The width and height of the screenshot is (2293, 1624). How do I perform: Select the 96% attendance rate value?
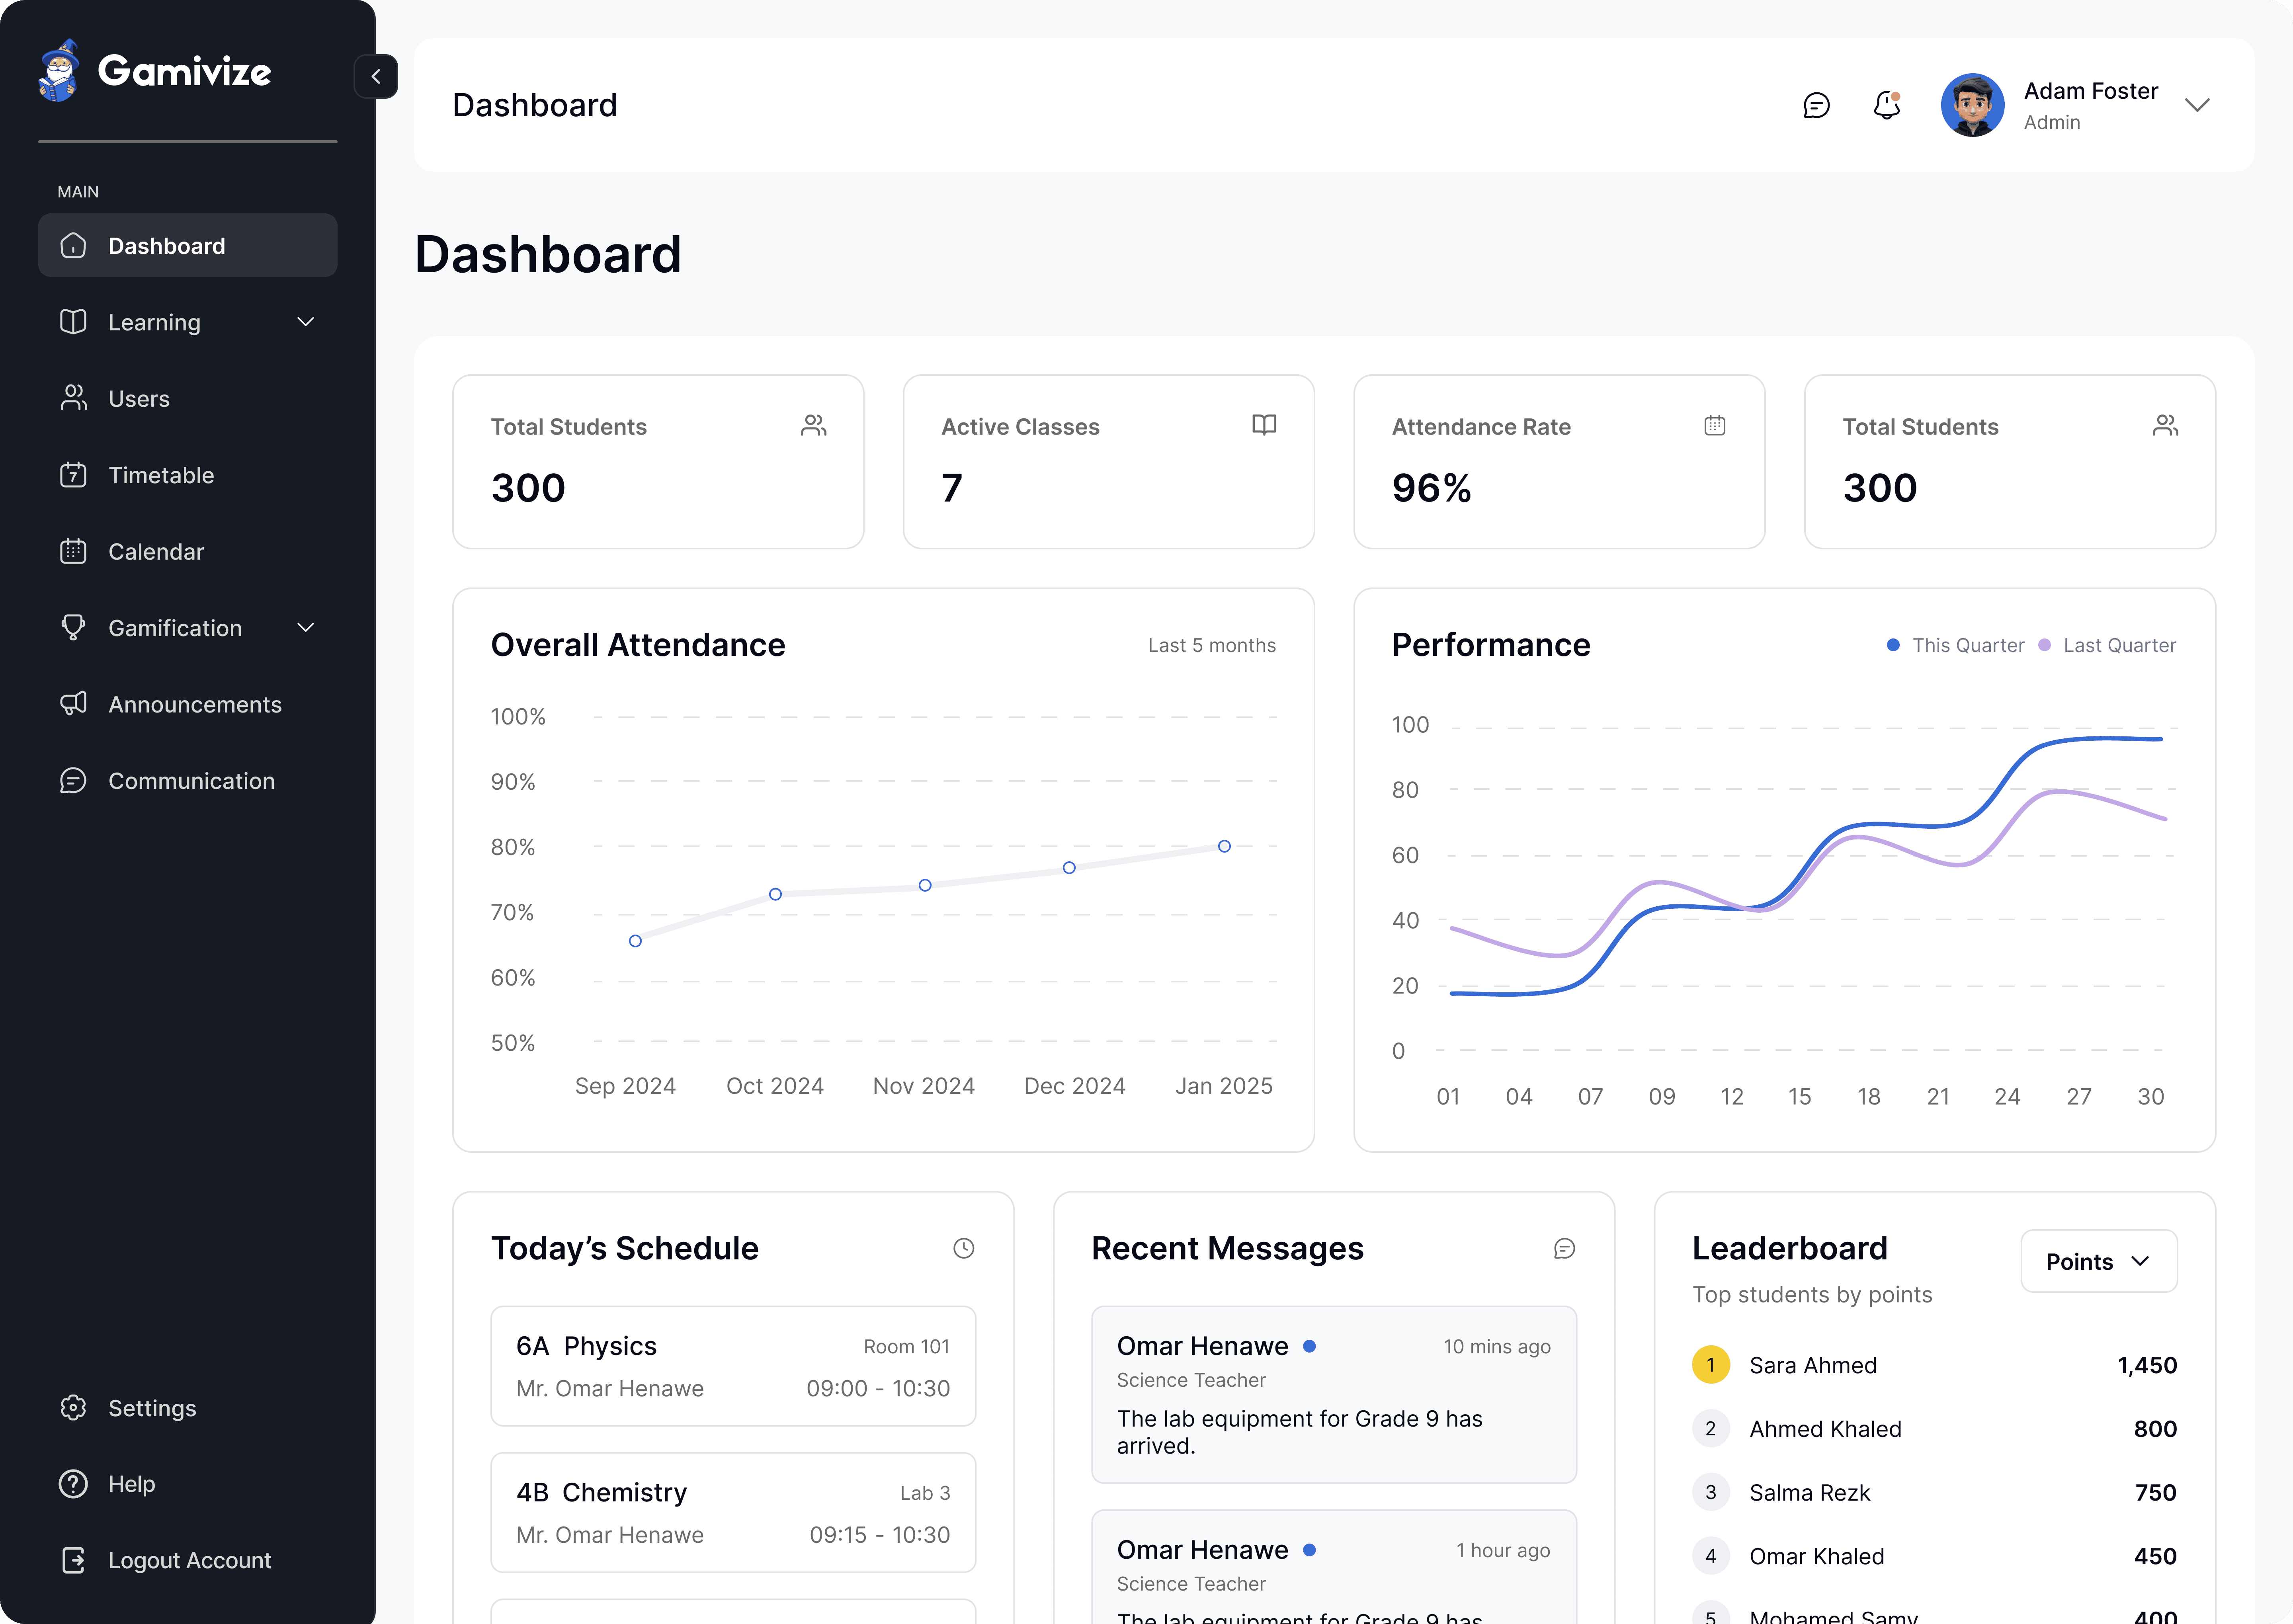1431,488
